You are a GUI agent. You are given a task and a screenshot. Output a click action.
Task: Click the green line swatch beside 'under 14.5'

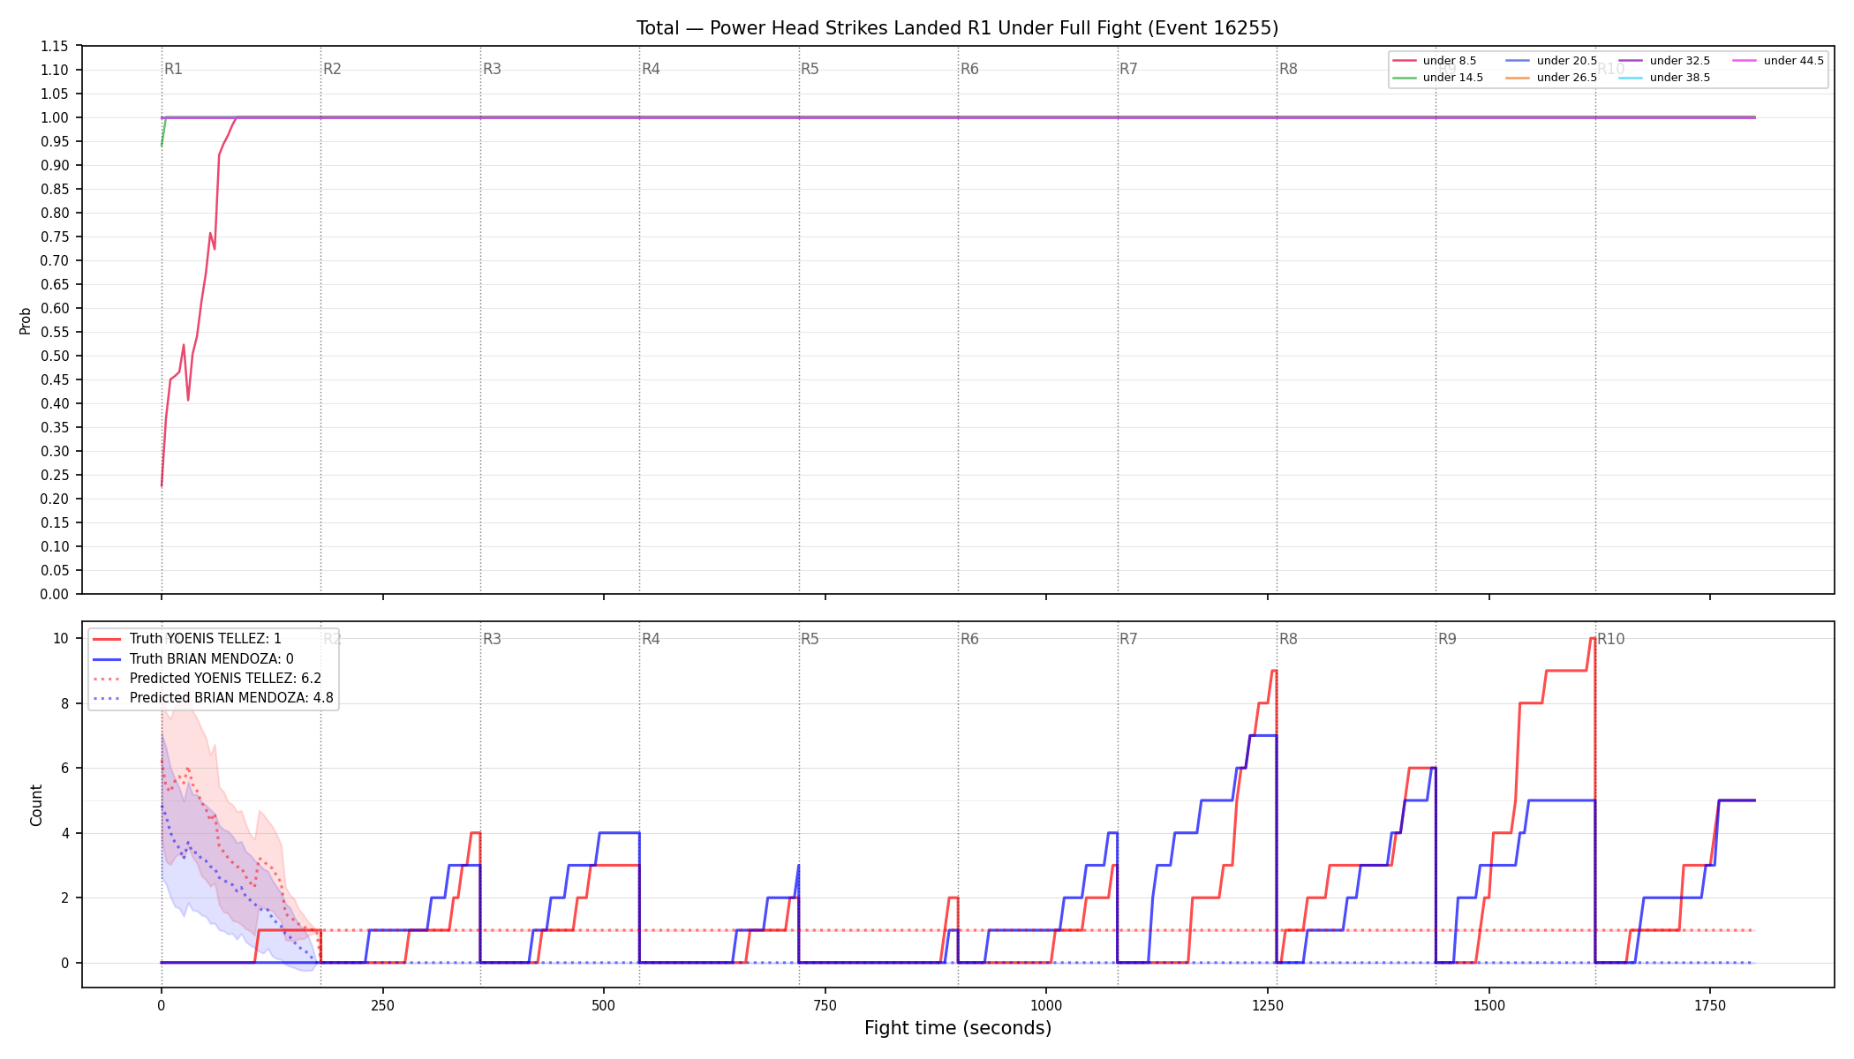pyautogui.click(x=1405, y=78)
